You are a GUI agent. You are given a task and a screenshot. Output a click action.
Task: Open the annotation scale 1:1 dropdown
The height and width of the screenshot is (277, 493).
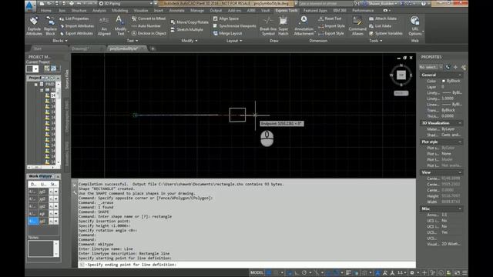[401, 272]
